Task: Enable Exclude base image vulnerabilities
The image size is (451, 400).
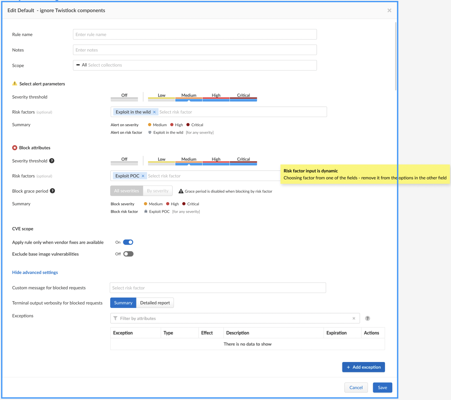Action: coord(128,254)
